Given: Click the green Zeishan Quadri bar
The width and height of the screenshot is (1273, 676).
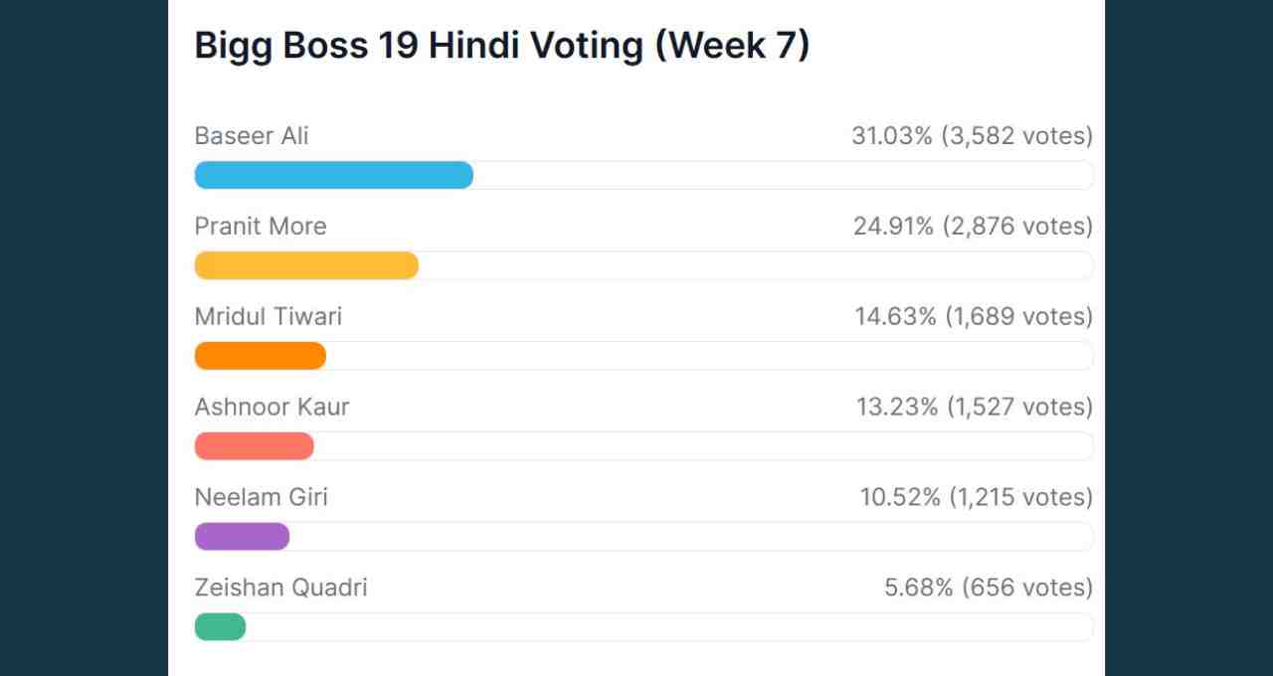Looking at the screenshot, I should pos(221,627).
